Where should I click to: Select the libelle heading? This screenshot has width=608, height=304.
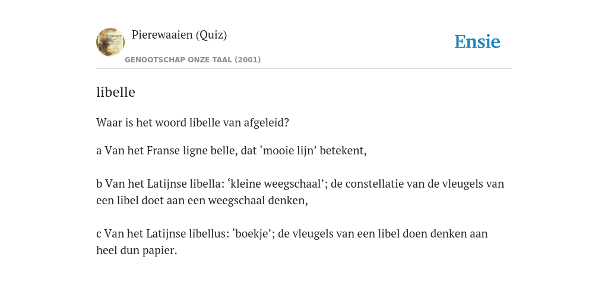116,92
